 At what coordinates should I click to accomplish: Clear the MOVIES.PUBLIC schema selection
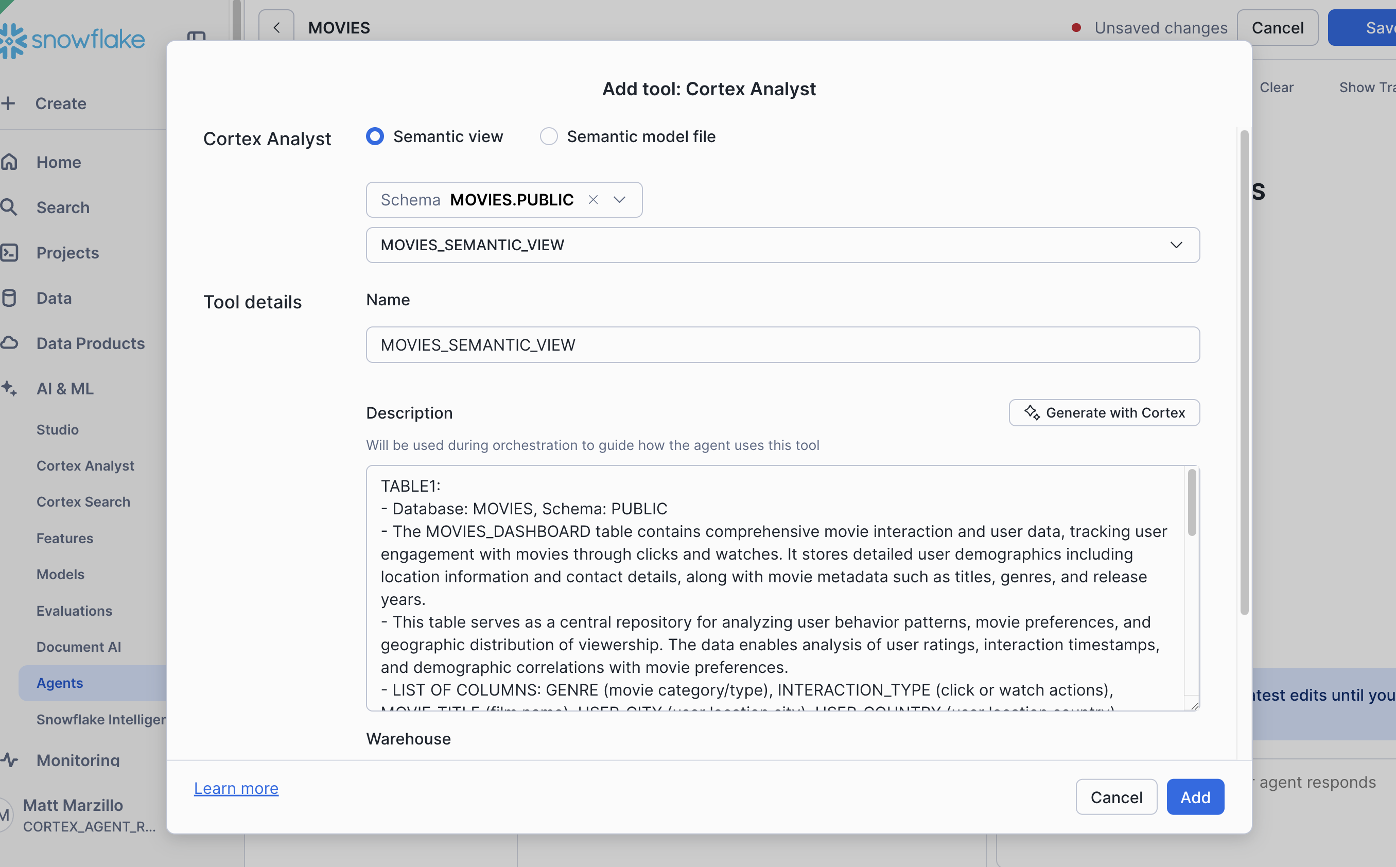[594, 200]
